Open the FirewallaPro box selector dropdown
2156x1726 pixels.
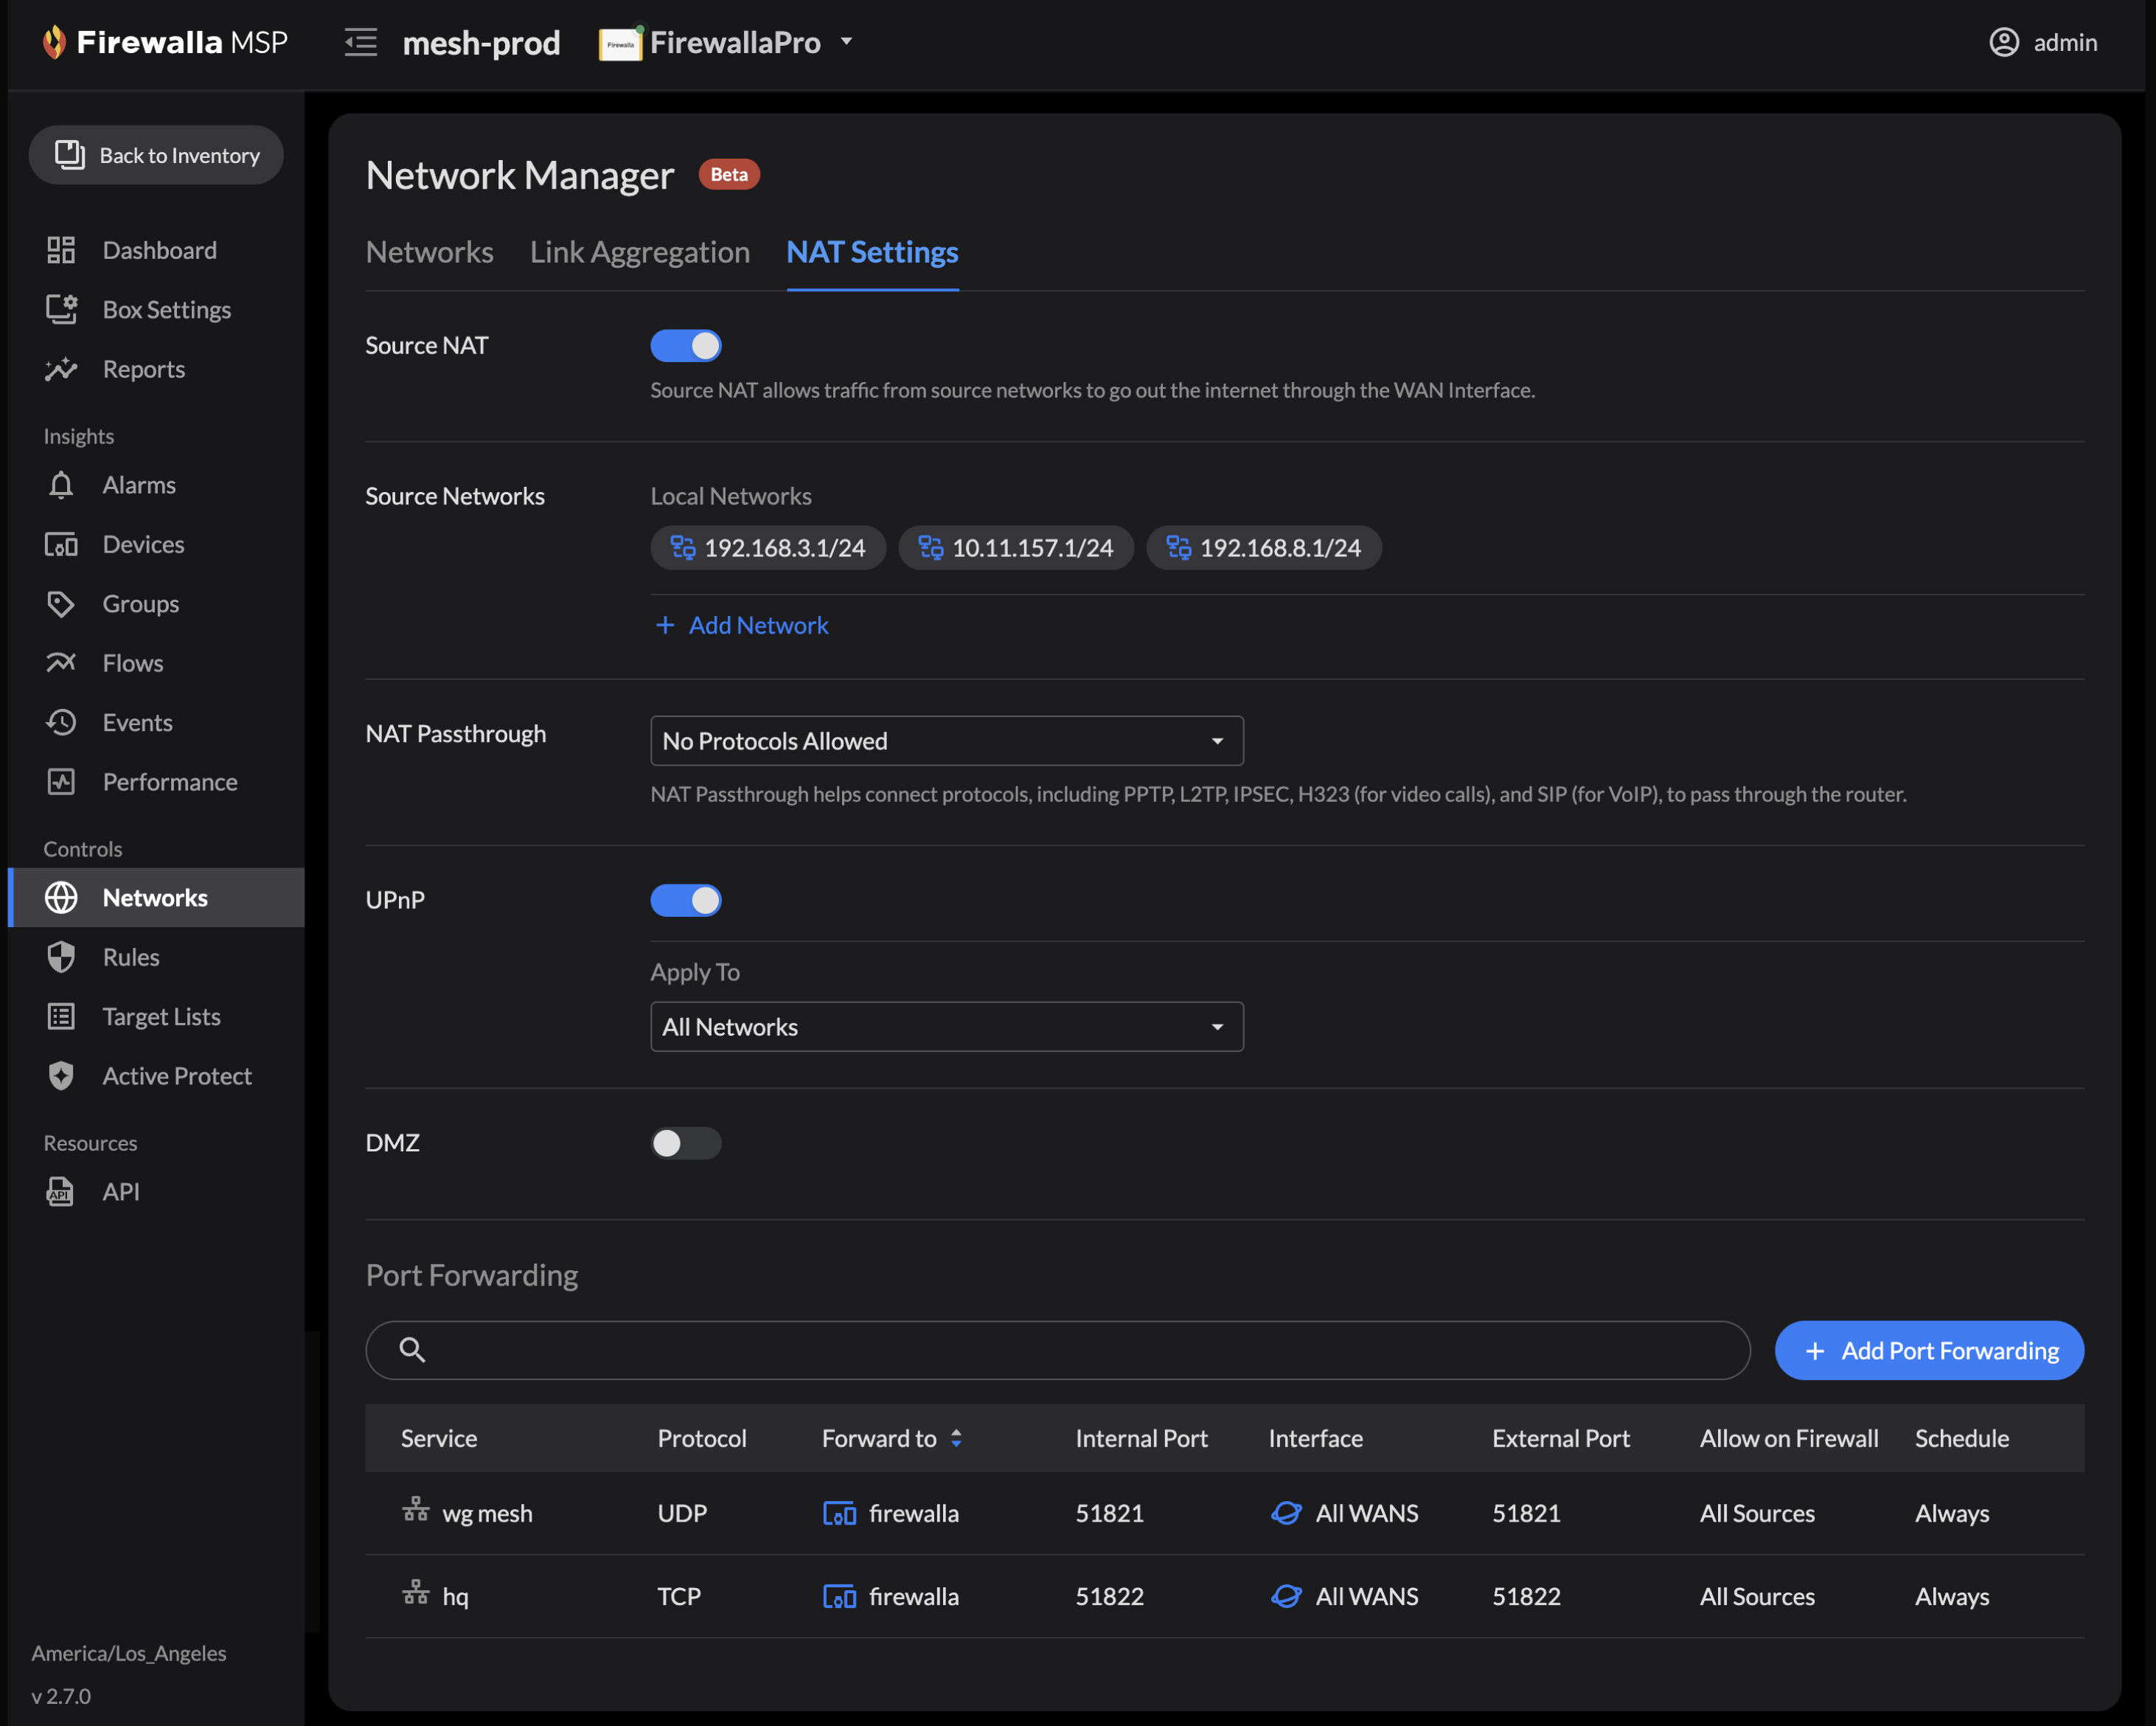click(727, 42)
